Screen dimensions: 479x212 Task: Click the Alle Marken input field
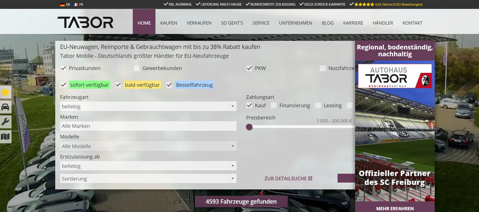click(148, 126)
